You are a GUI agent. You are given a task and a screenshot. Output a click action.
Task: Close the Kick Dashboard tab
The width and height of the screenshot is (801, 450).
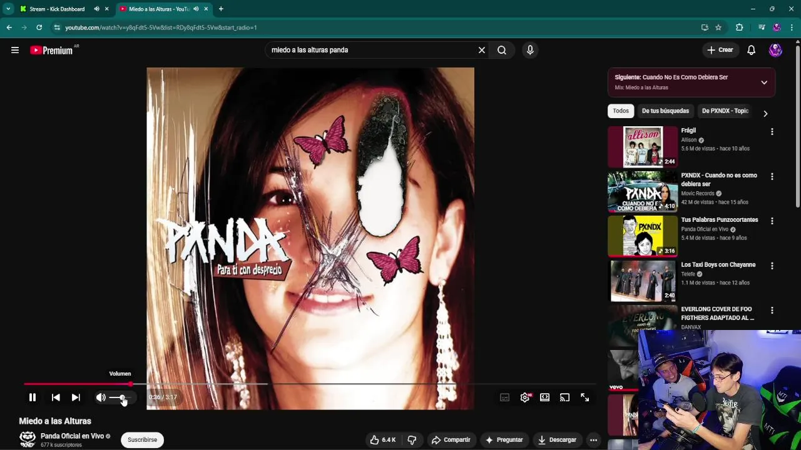pos(107,9)
